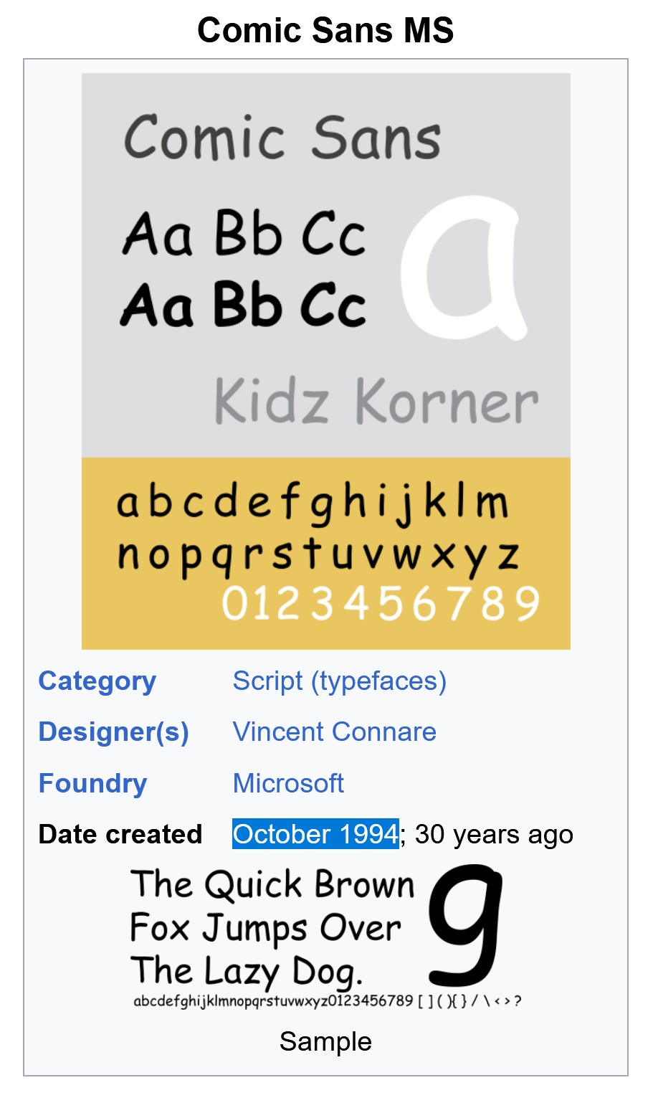Open the Microsoft foundry link
Screen dimensions: 653x1103
(x=288, y=783)
